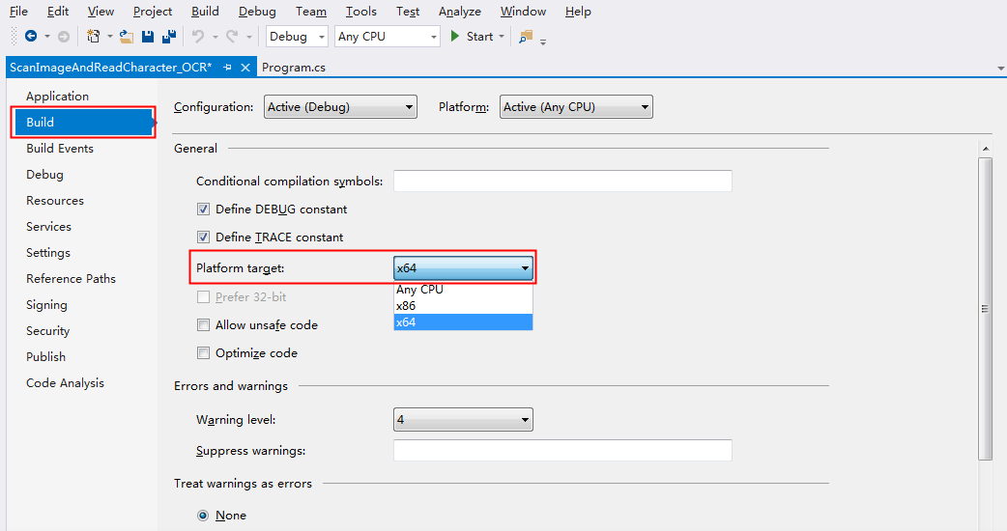This screenshot has height=531, width=1007.
Task: Click the Navigate Backward arrow icon
Action: click(30, 36)
